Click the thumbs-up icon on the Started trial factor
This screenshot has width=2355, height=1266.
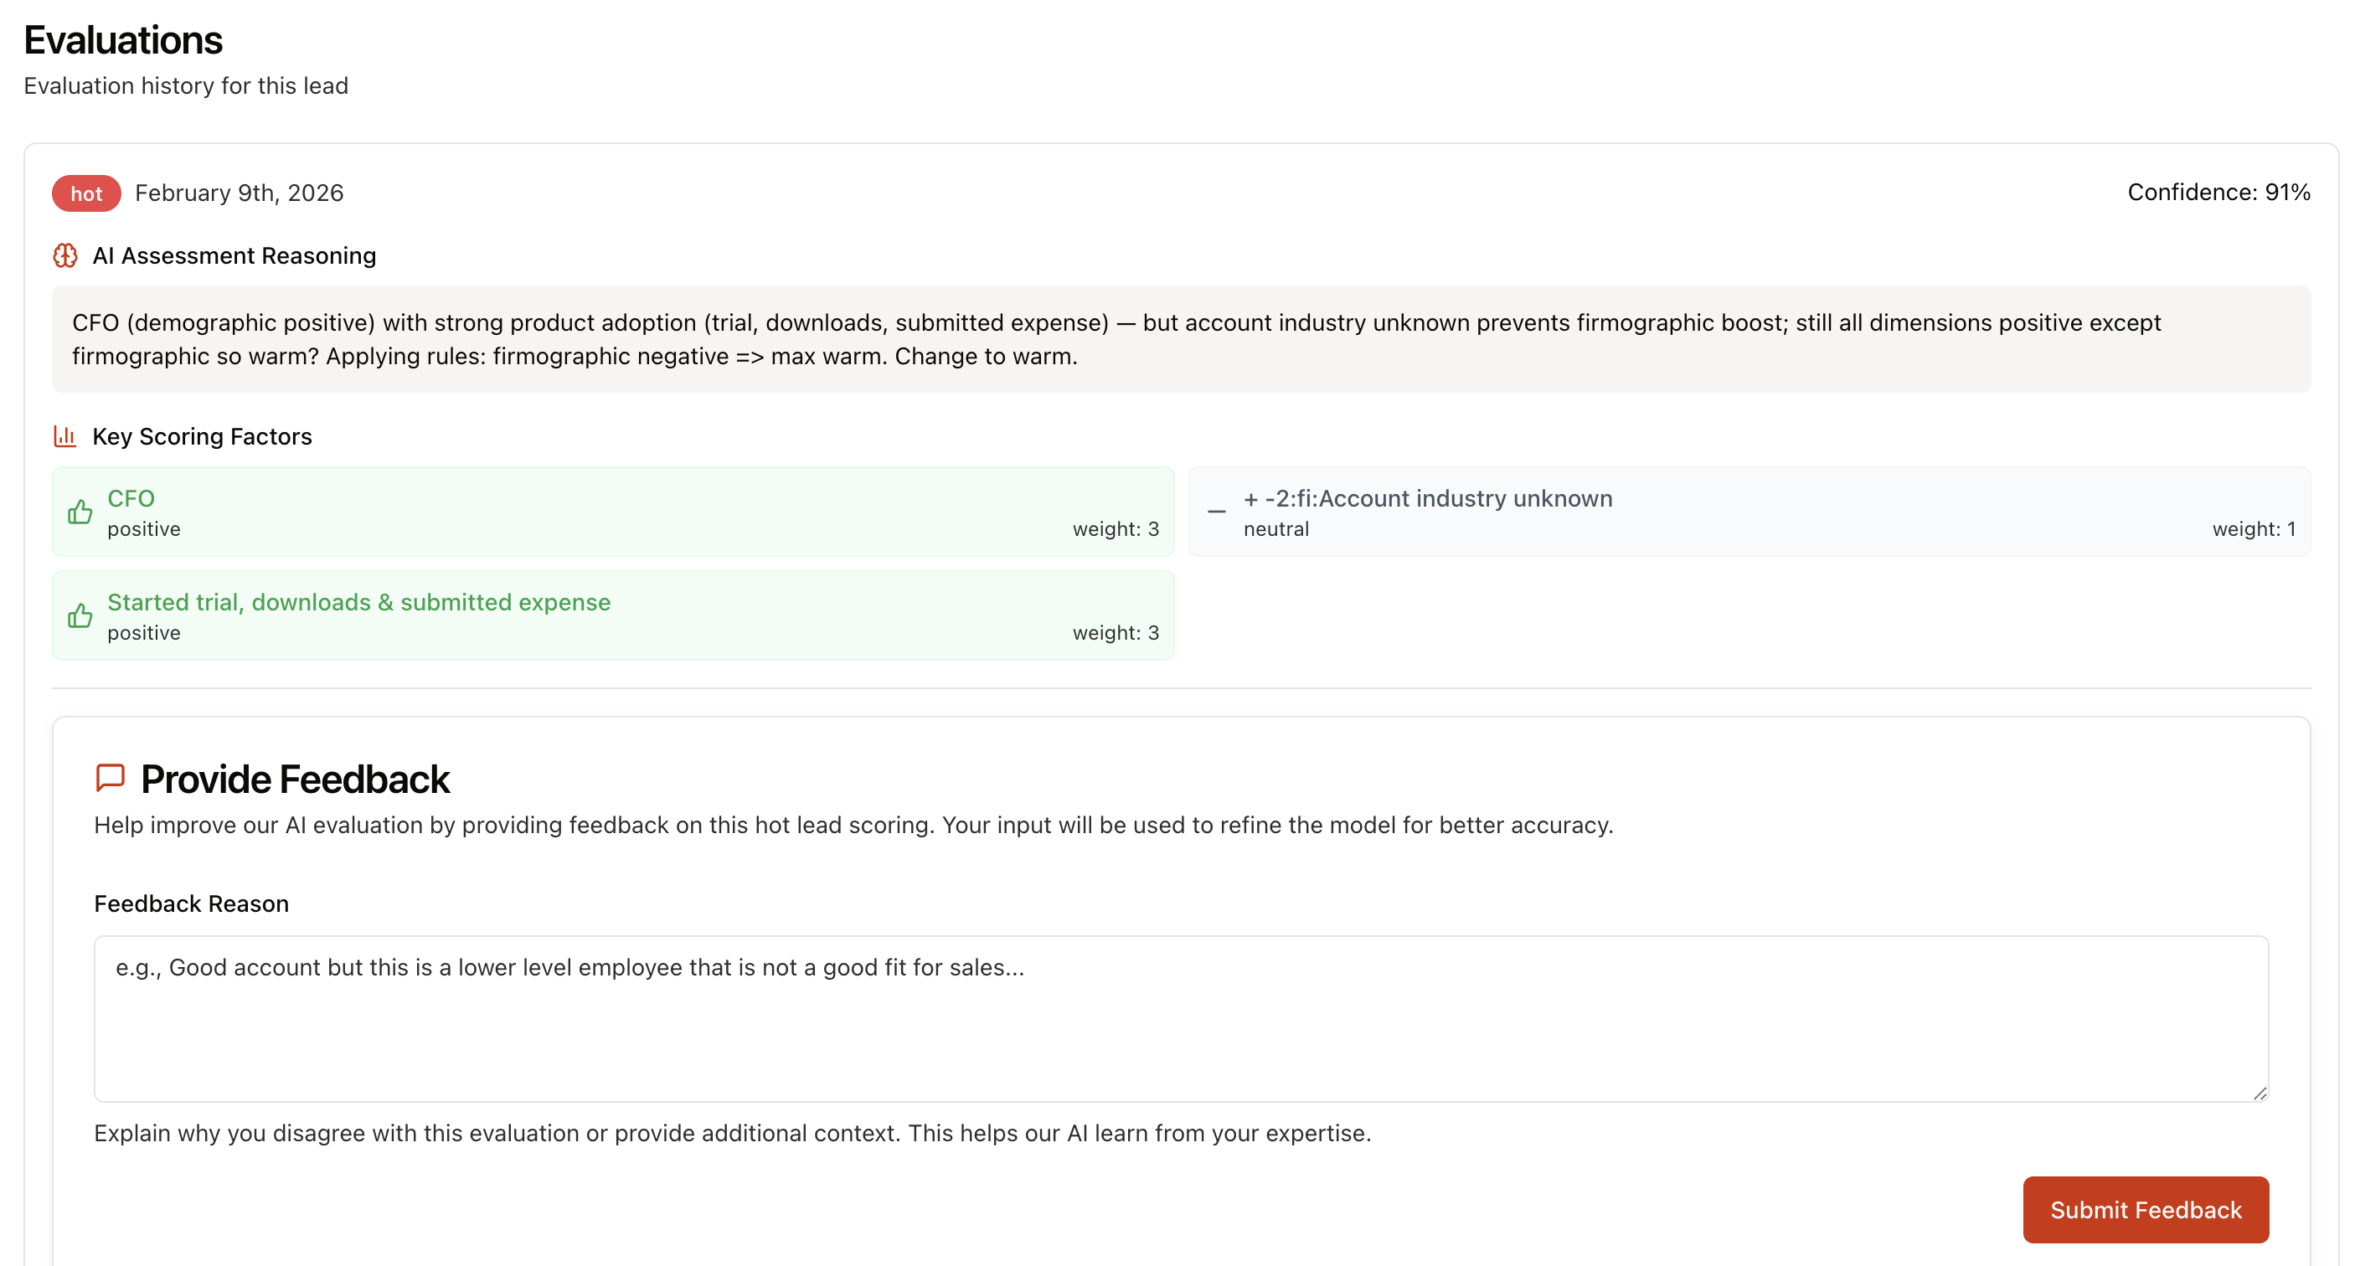(x=80, y=616)
